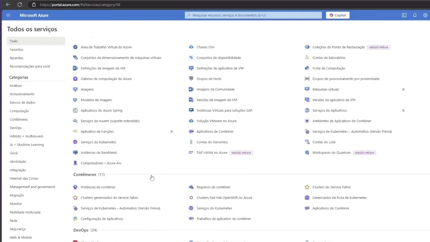
Task: Select the Contêineres category in sidebar
Action: (x=19, y=119)
